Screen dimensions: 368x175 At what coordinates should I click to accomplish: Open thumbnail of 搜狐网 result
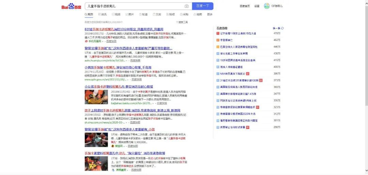[96, 140]
